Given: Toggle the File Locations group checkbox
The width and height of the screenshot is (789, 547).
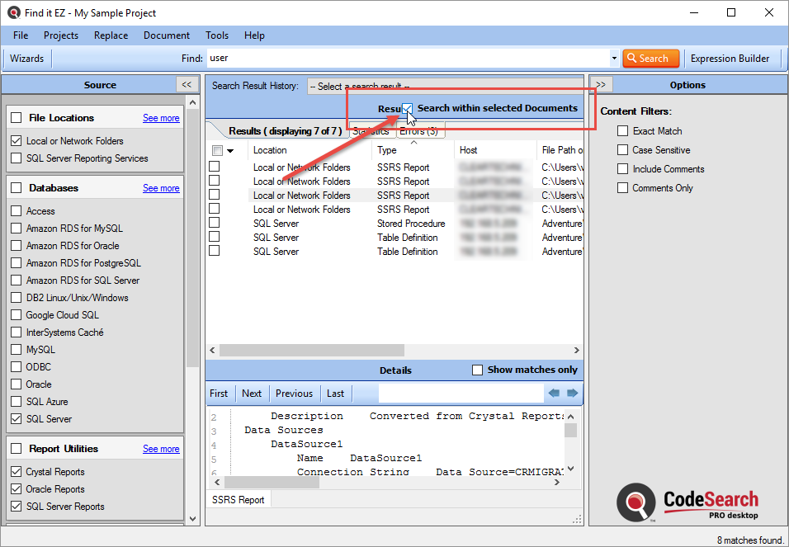Looking at the screenshot, I should pyautogui.click(x=17, y=117).
